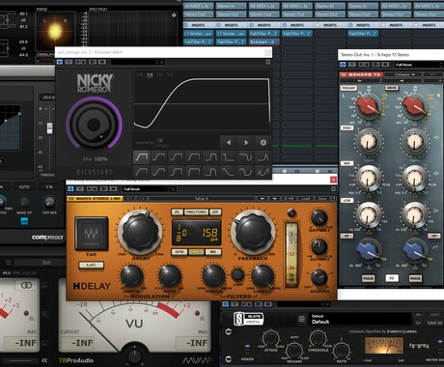
Task: Toggle Ping Pong mode on H-Delay
Action: pyautogui.click(x=196, y=212)
